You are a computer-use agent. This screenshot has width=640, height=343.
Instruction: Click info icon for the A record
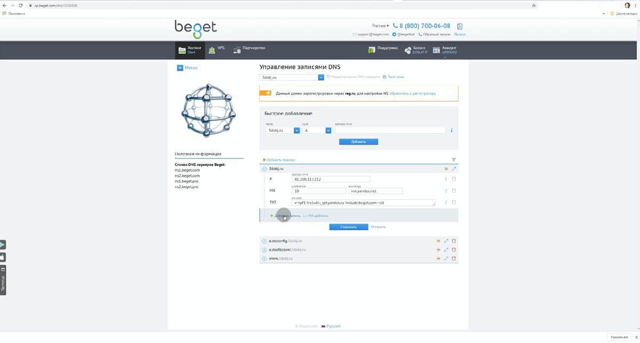point(446,179)
